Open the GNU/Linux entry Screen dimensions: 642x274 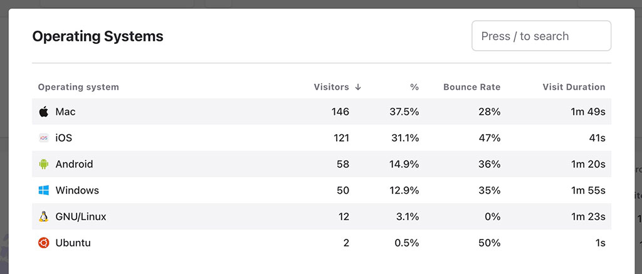pyautogui.click(x=81, y=217)
